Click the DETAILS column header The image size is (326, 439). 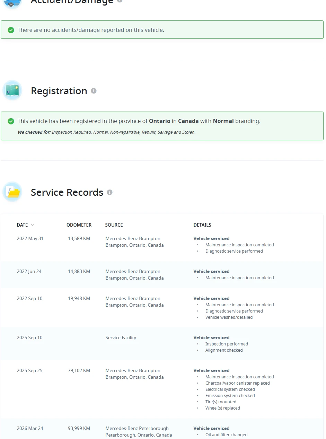pyautogui.click(x=202, y=225)
